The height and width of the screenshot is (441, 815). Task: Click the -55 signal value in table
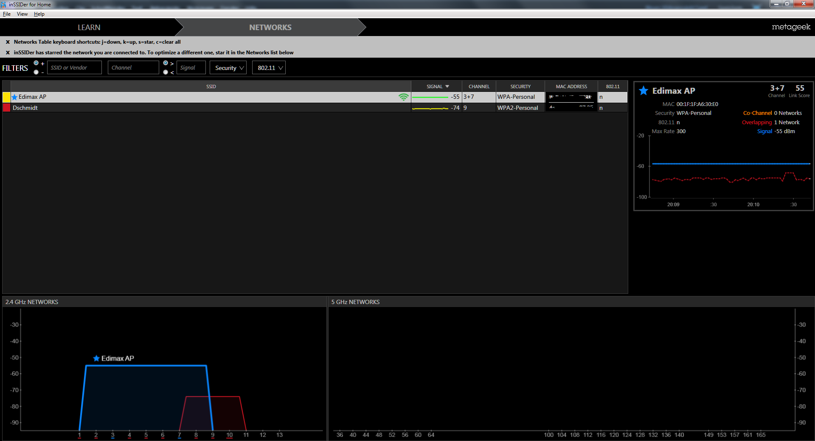point(455,97)
